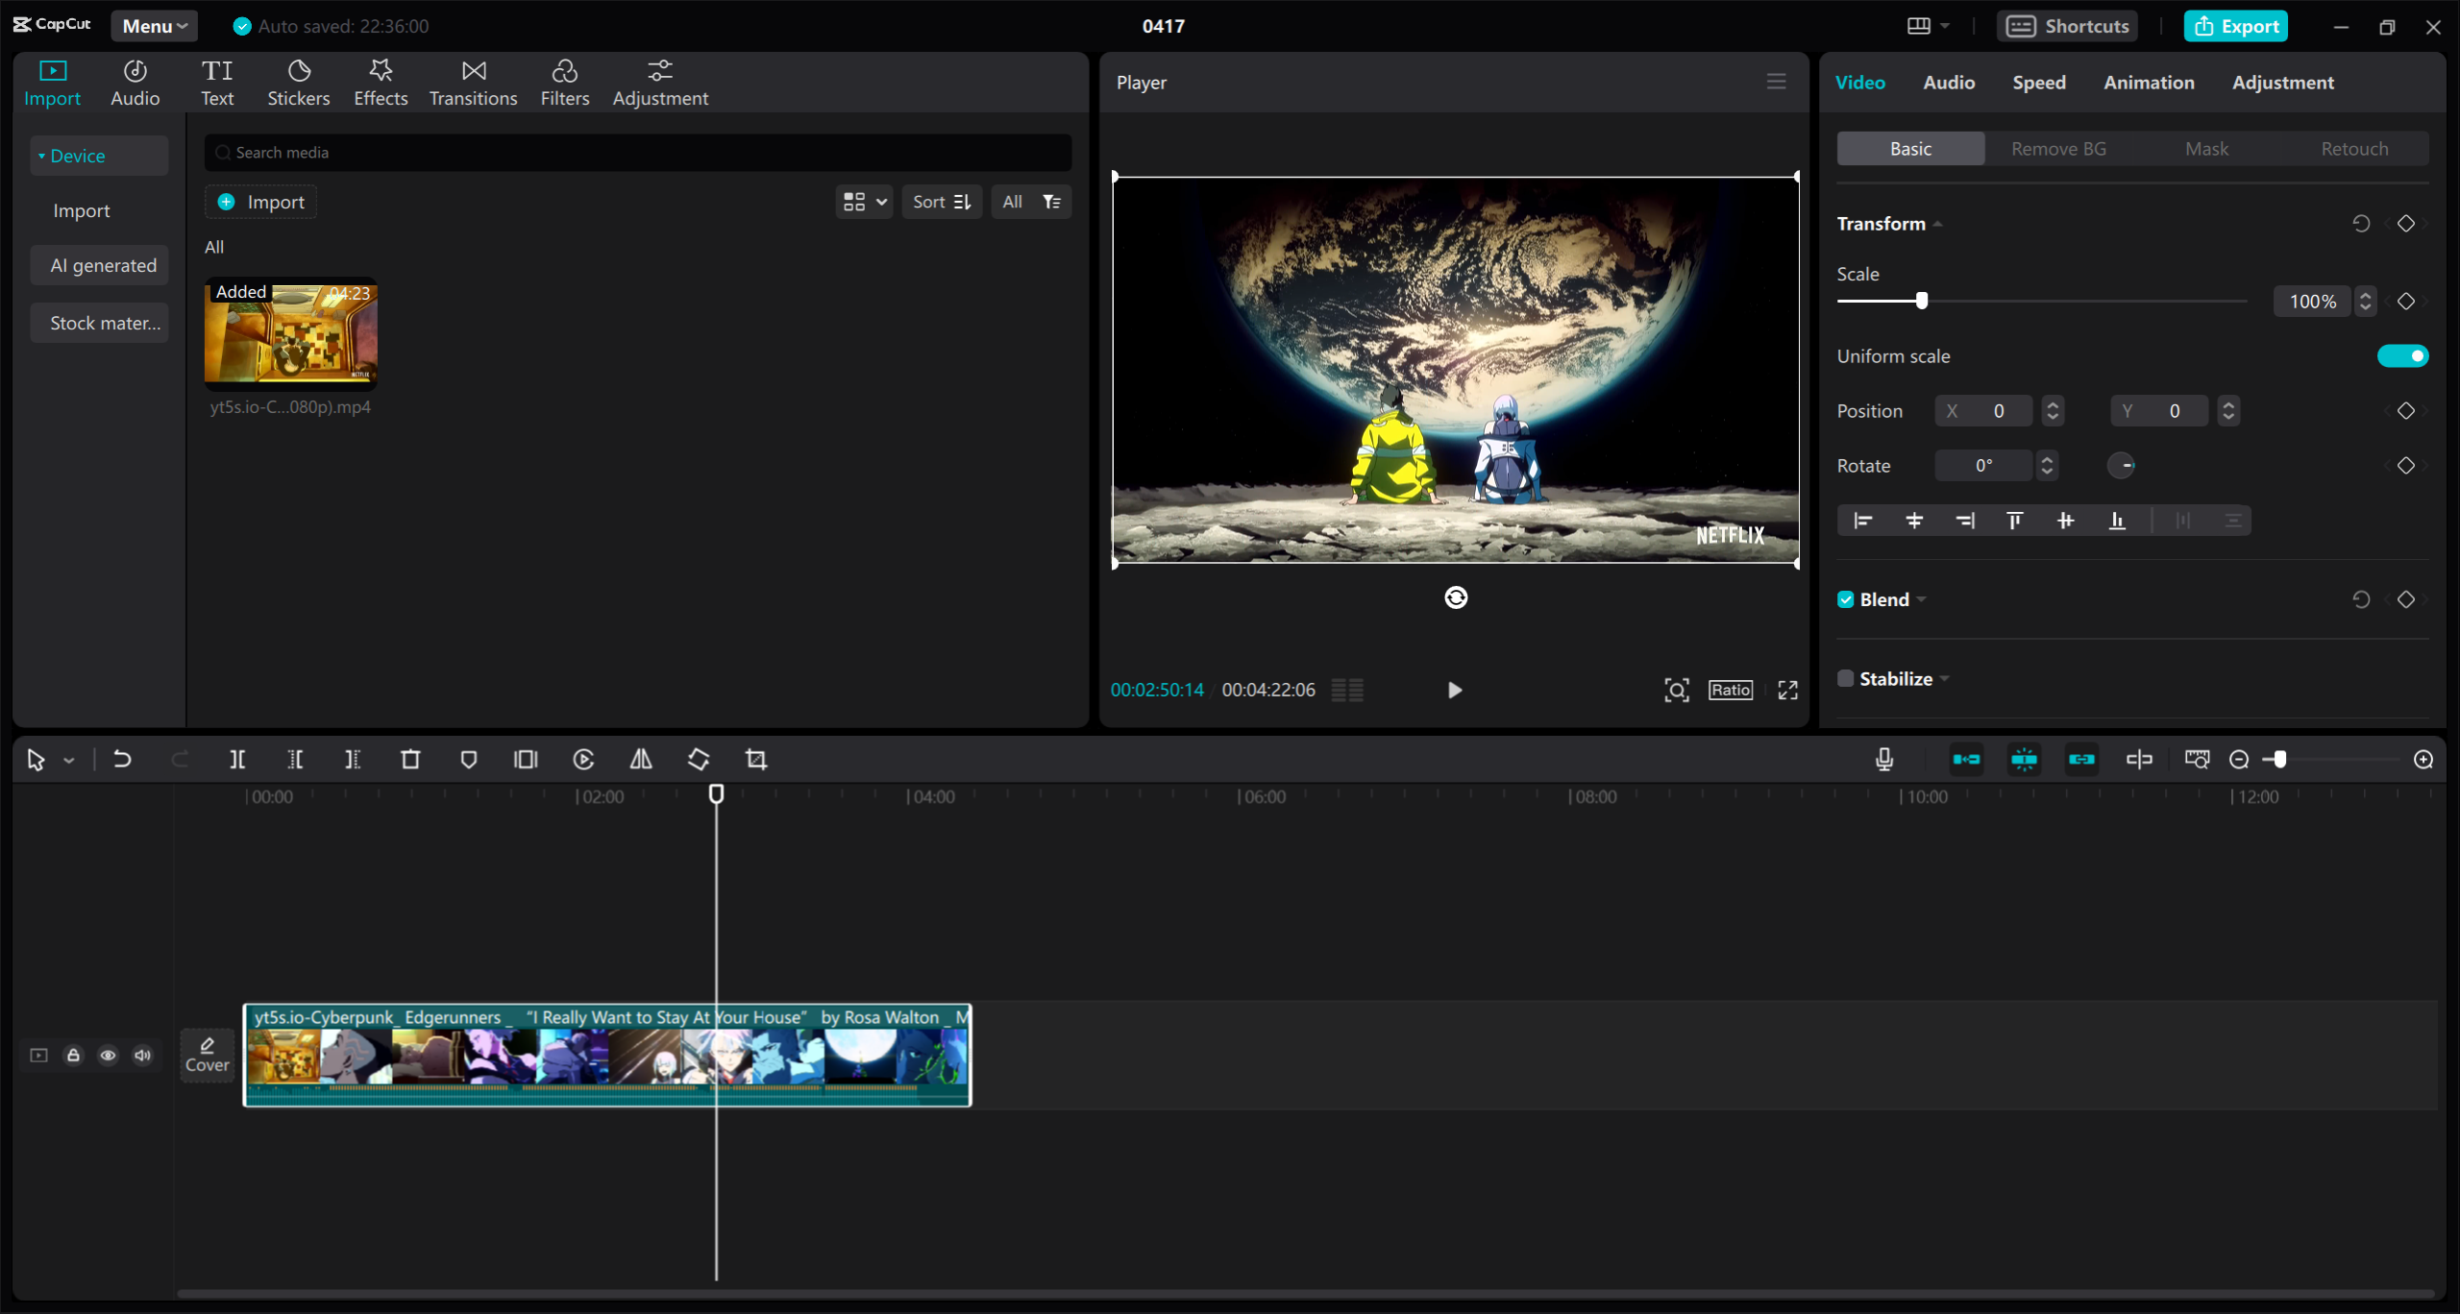
Task: Click the video thumbnail in media bin
Action: coord(289,331)
